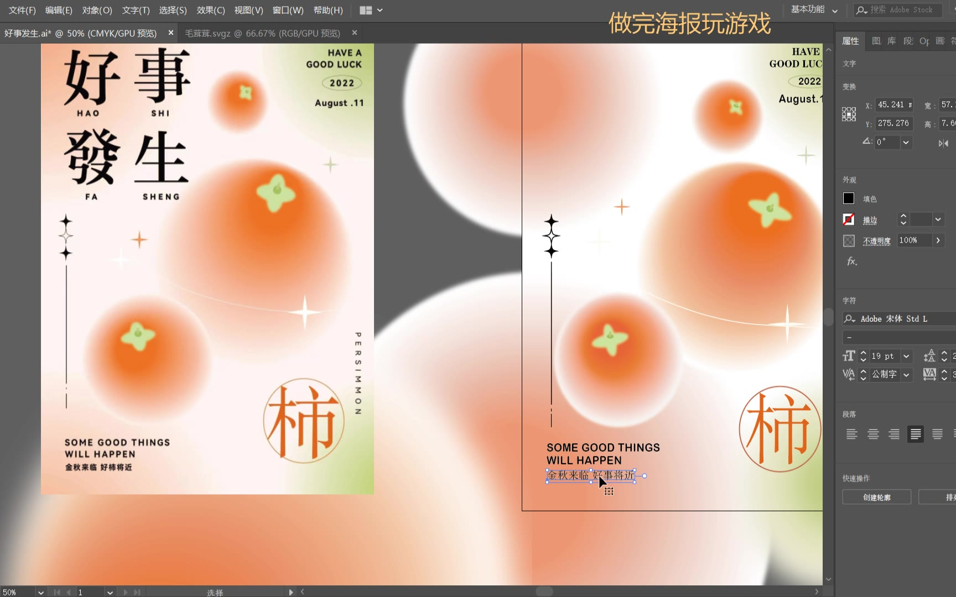Adjust the tracking stepper
This screenshot has width=956, height=597.
point(944,375)
